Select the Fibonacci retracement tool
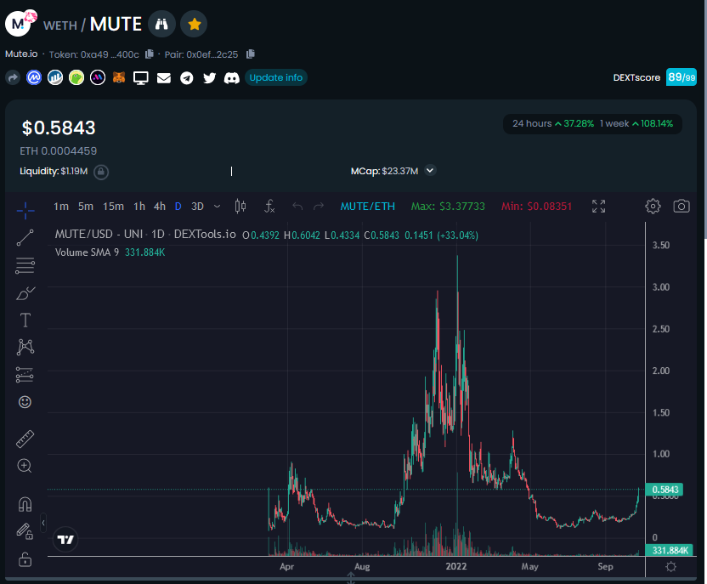Screen dimensions: 707x584 point(25,265)
